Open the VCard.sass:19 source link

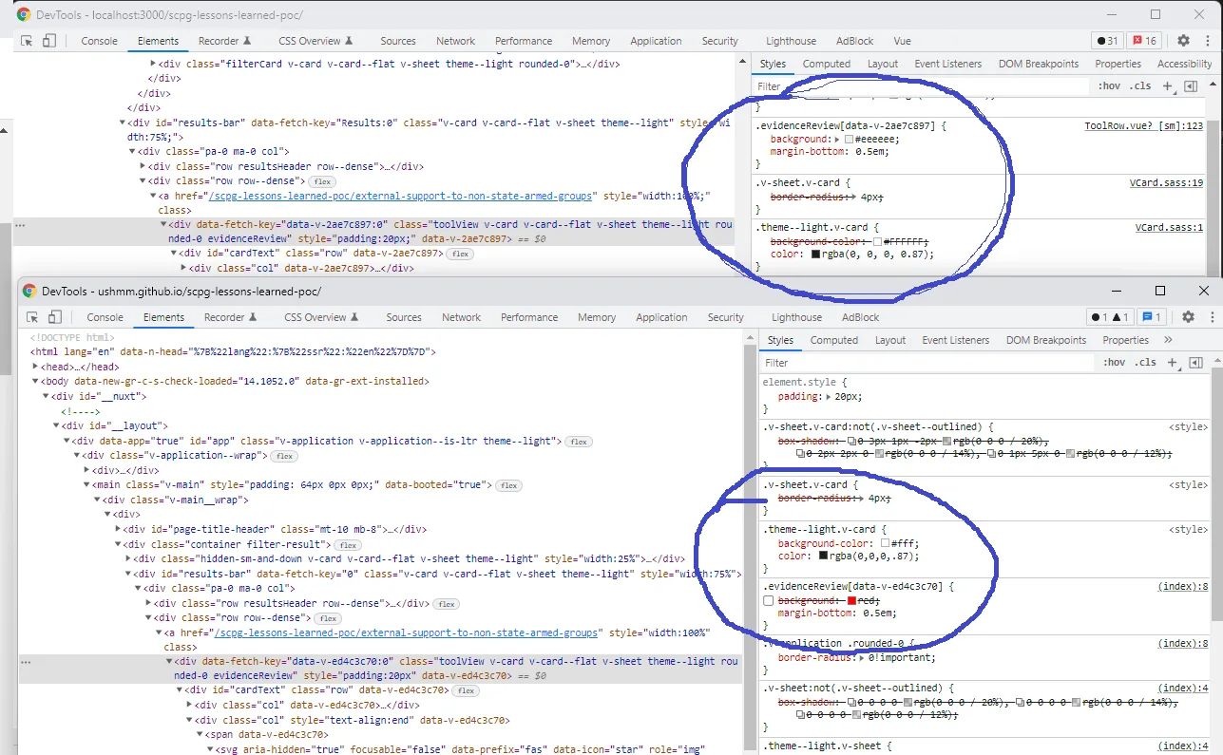[1166, 182]
